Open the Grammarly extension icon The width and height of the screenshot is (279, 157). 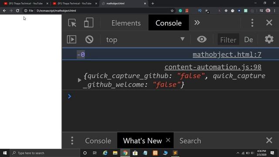(x=180, y=10)
